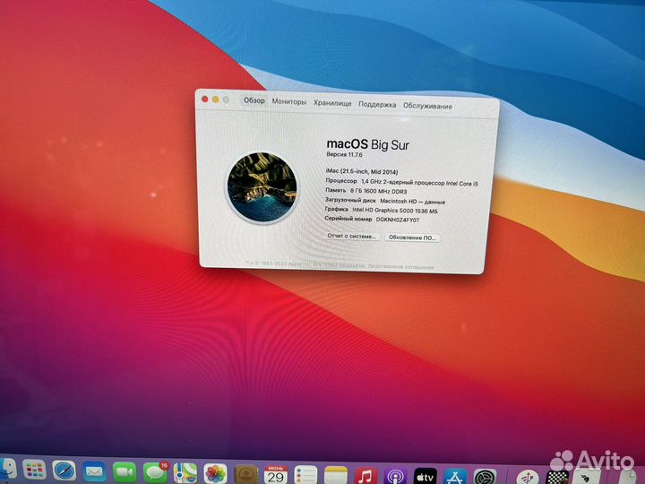Screen dimensions: 645x484
Task: Select the Обзор tab
Action: 254,100
